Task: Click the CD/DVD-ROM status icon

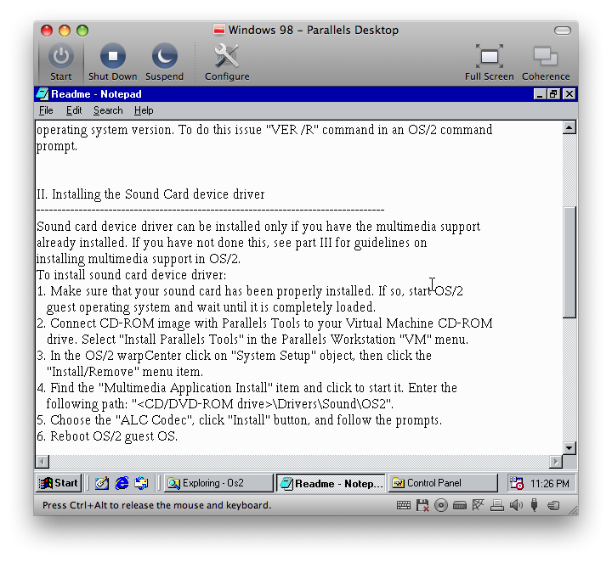Action: (441, 505)
